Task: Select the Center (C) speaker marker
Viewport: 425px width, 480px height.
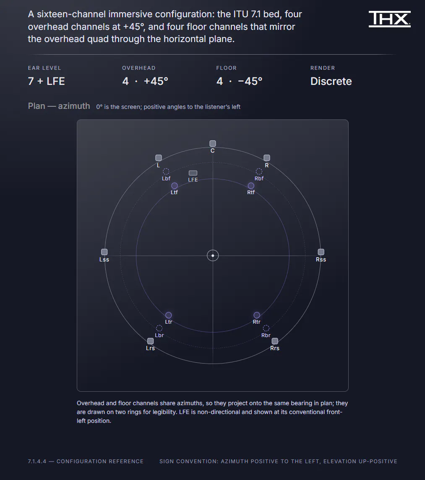Action: [213, 144]
